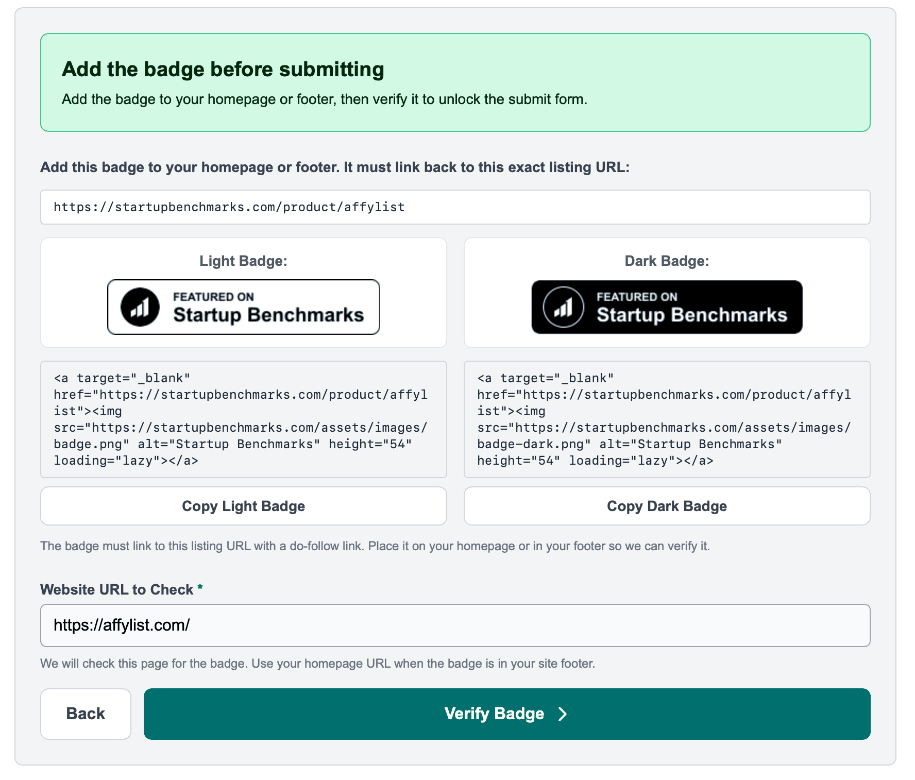Go back with the Back button
The image size is (915, 780).
(86, 714)
